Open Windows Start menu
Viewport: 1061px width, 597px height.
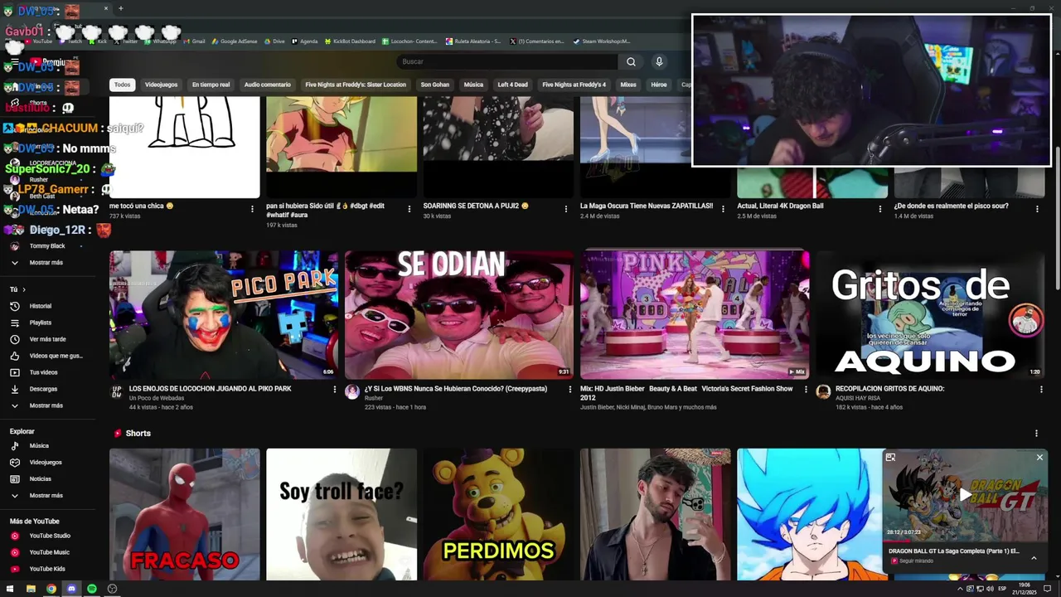10,589
